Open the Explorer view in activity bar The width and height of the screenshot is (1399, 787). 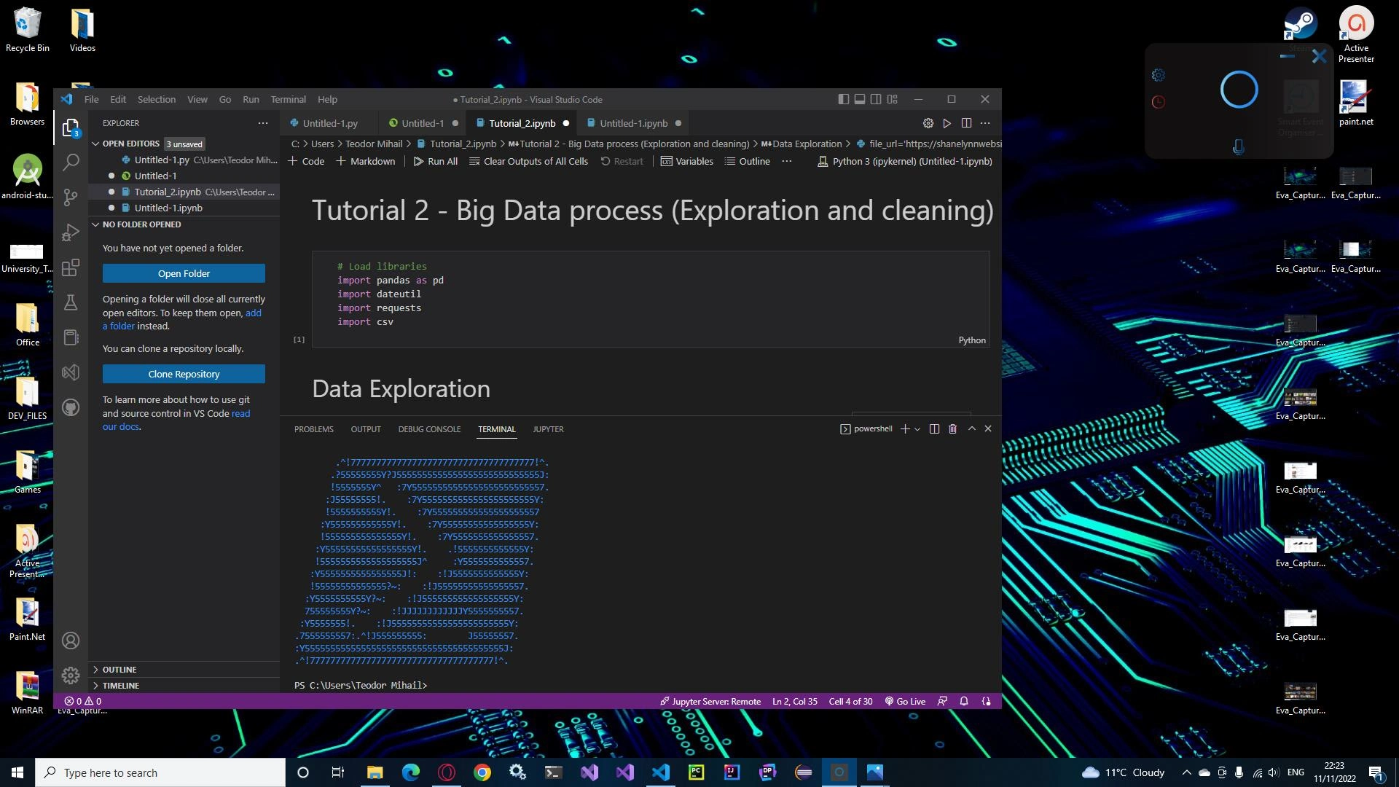[x=71, y=128]
